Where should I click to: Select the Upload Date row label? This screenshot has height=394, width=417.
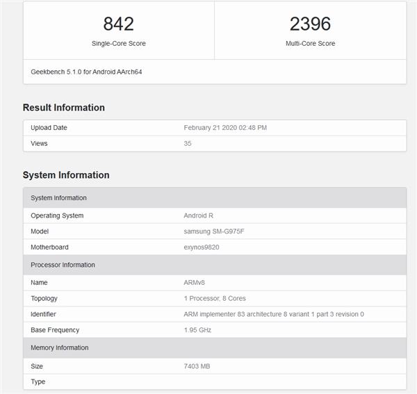(x=49, y=128)
